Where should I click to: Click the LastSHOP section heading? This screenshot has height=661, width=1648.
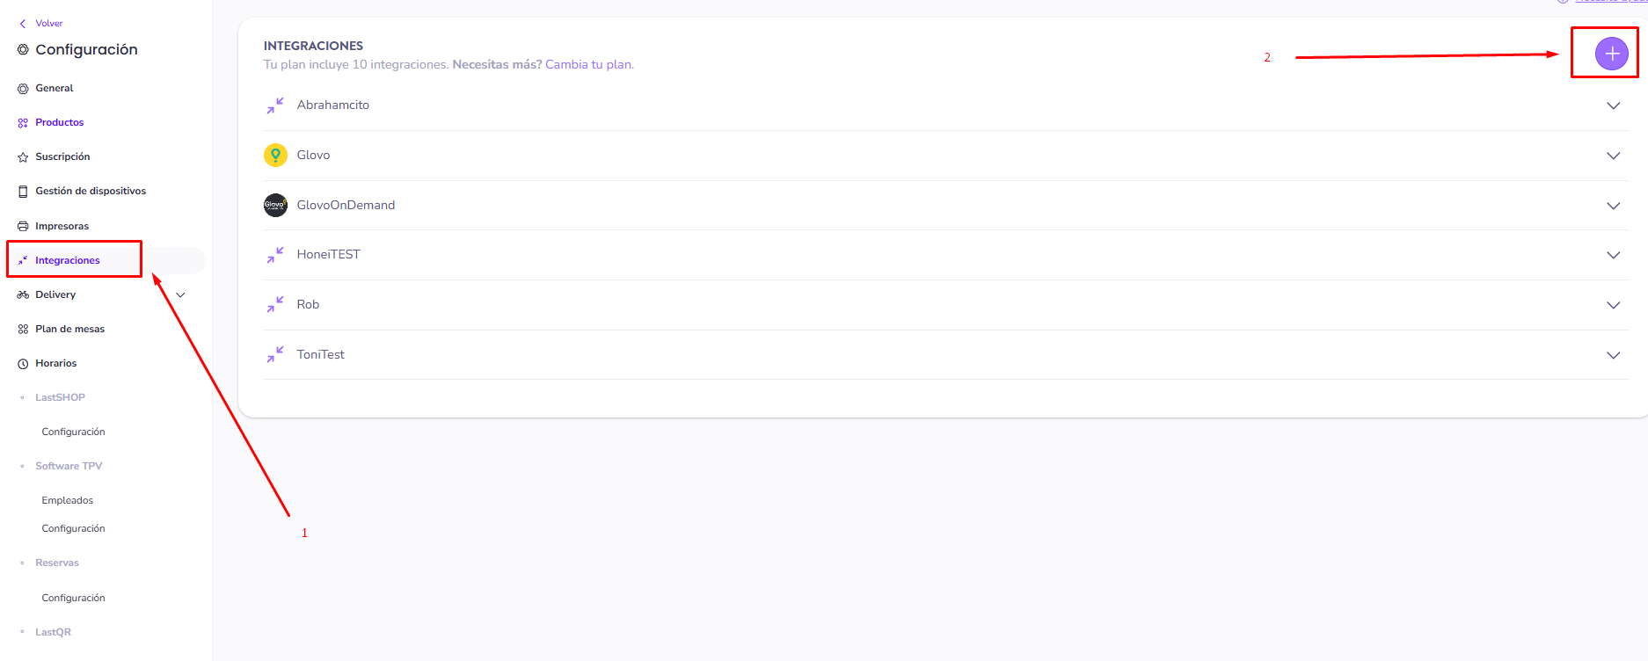pyautogui.click(x=60, y=397)
